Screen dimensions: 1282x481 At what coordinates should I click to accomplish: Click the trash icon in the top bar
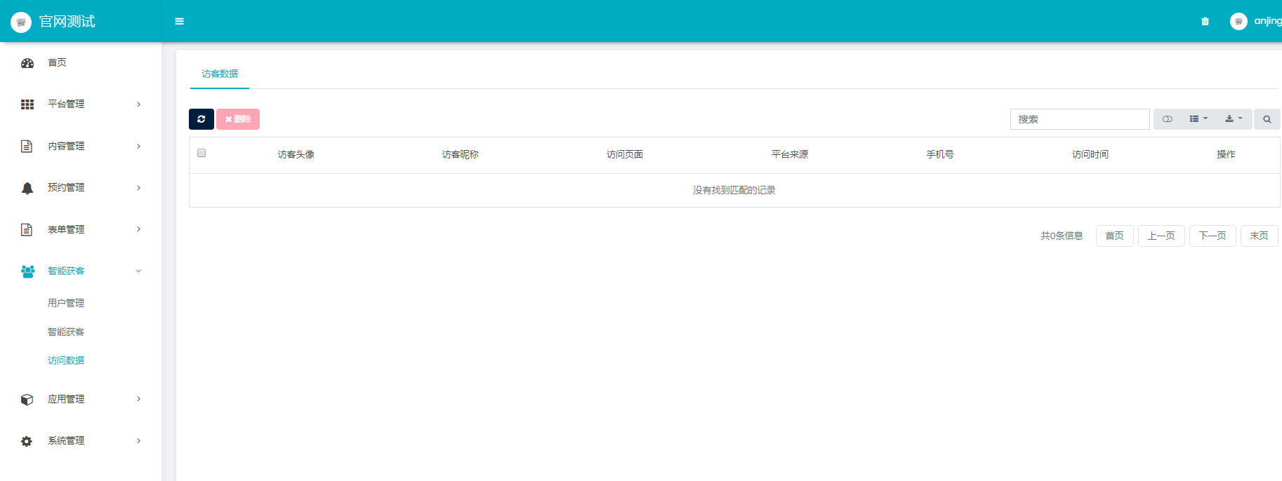pyautogui.click(x=1205, y=22)
